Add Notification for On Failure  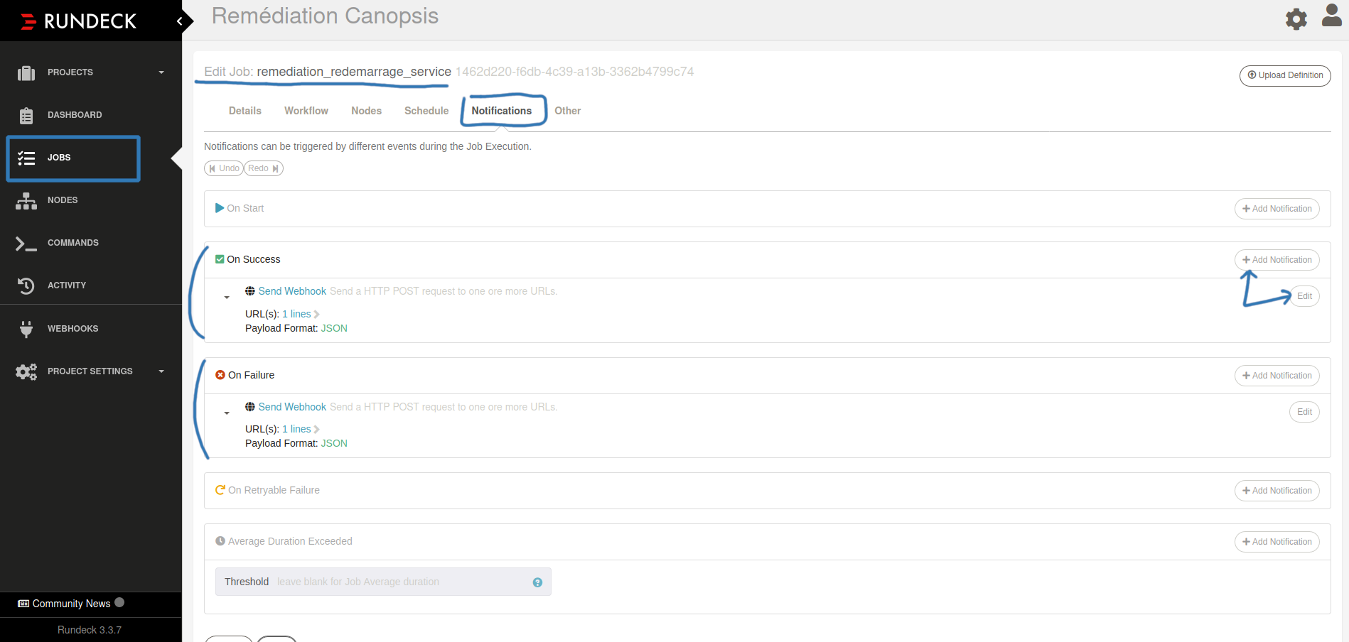tap(1277, 376)
